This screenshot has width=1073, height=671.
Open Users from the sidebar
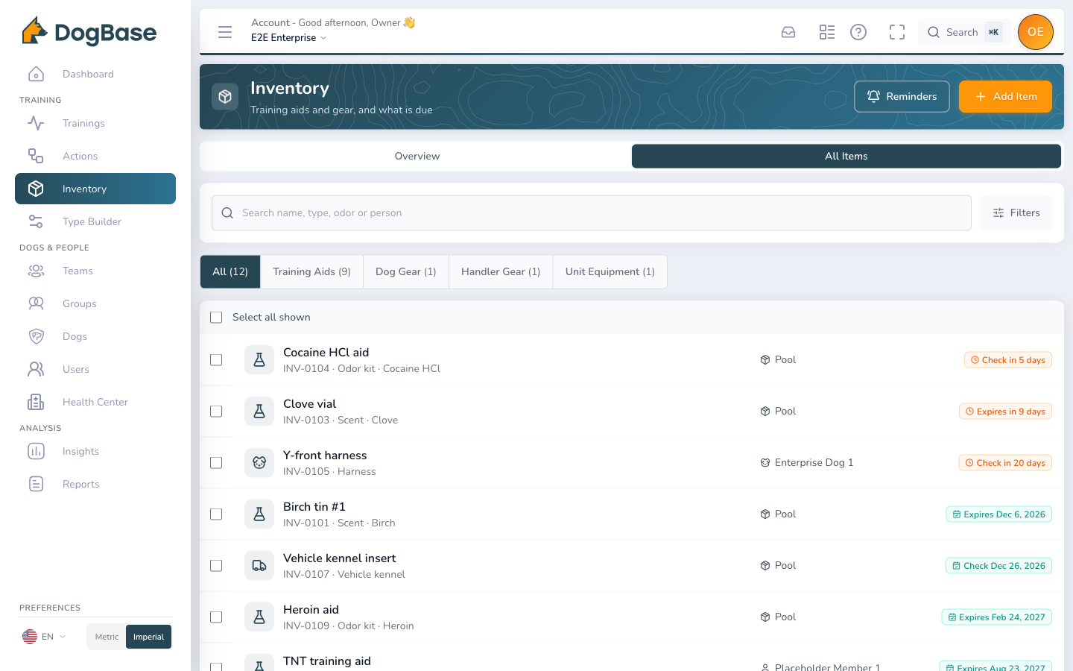point(95,369)
